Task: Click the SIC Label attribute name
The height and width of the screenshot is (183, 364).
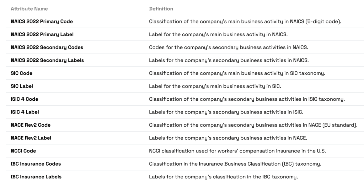Action: point(22,86)
